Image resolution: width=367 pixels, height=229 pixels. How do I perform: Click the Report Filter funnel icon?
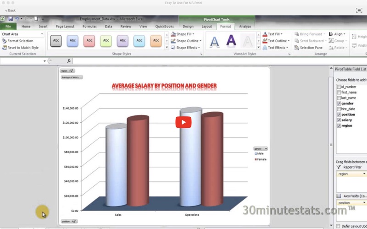click(x=339, y=167)
